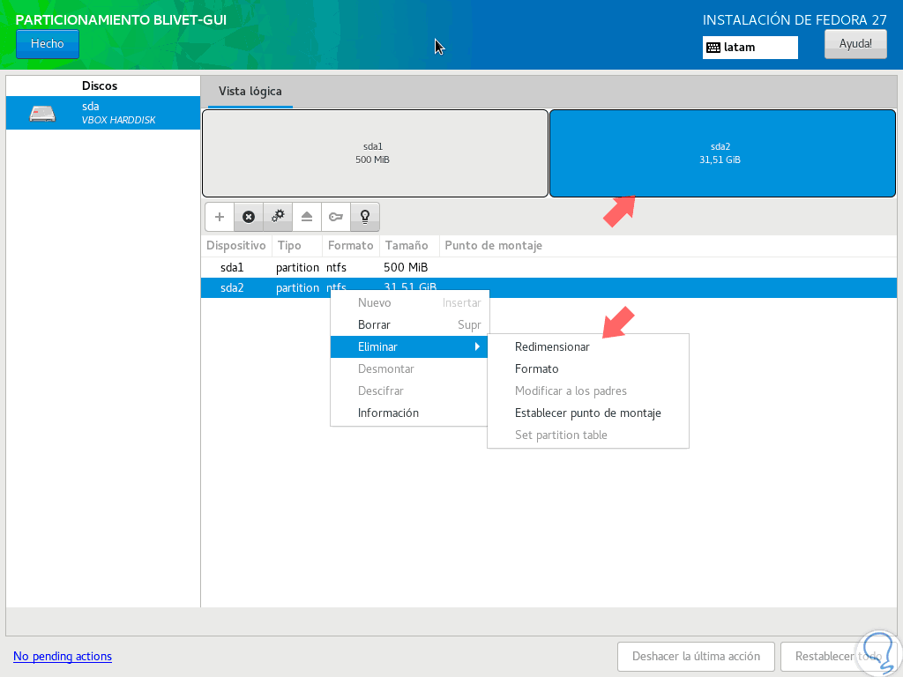Select Eliminar in the context menu
The width and height of the screenshot is (903, 677).
(409, 346)
